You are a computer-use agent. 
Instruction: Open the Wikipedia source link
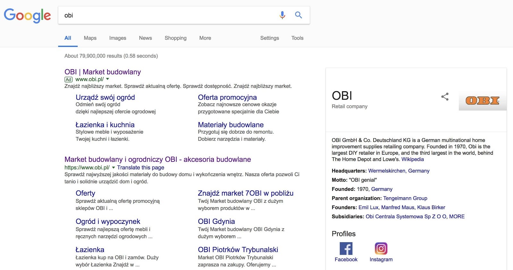(412, 160)
